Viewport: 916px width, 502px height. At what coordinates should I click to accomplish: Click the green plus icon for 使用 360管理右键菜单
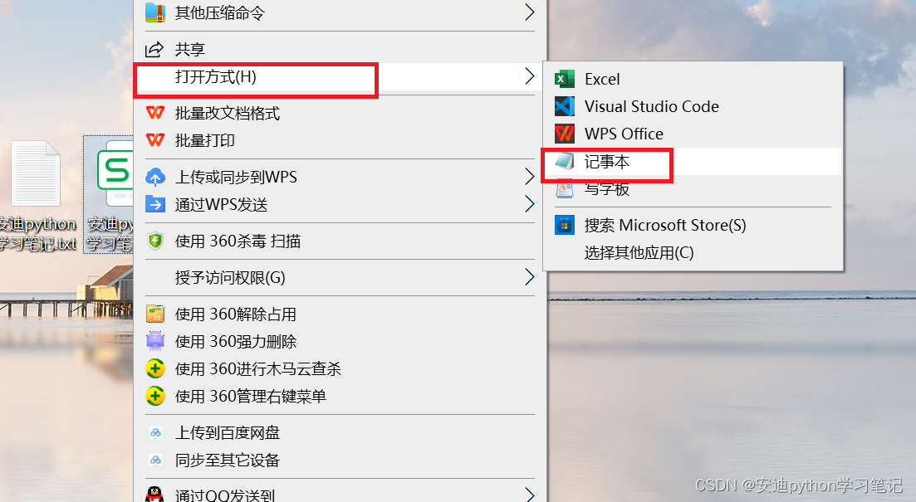tap(154, 396)
